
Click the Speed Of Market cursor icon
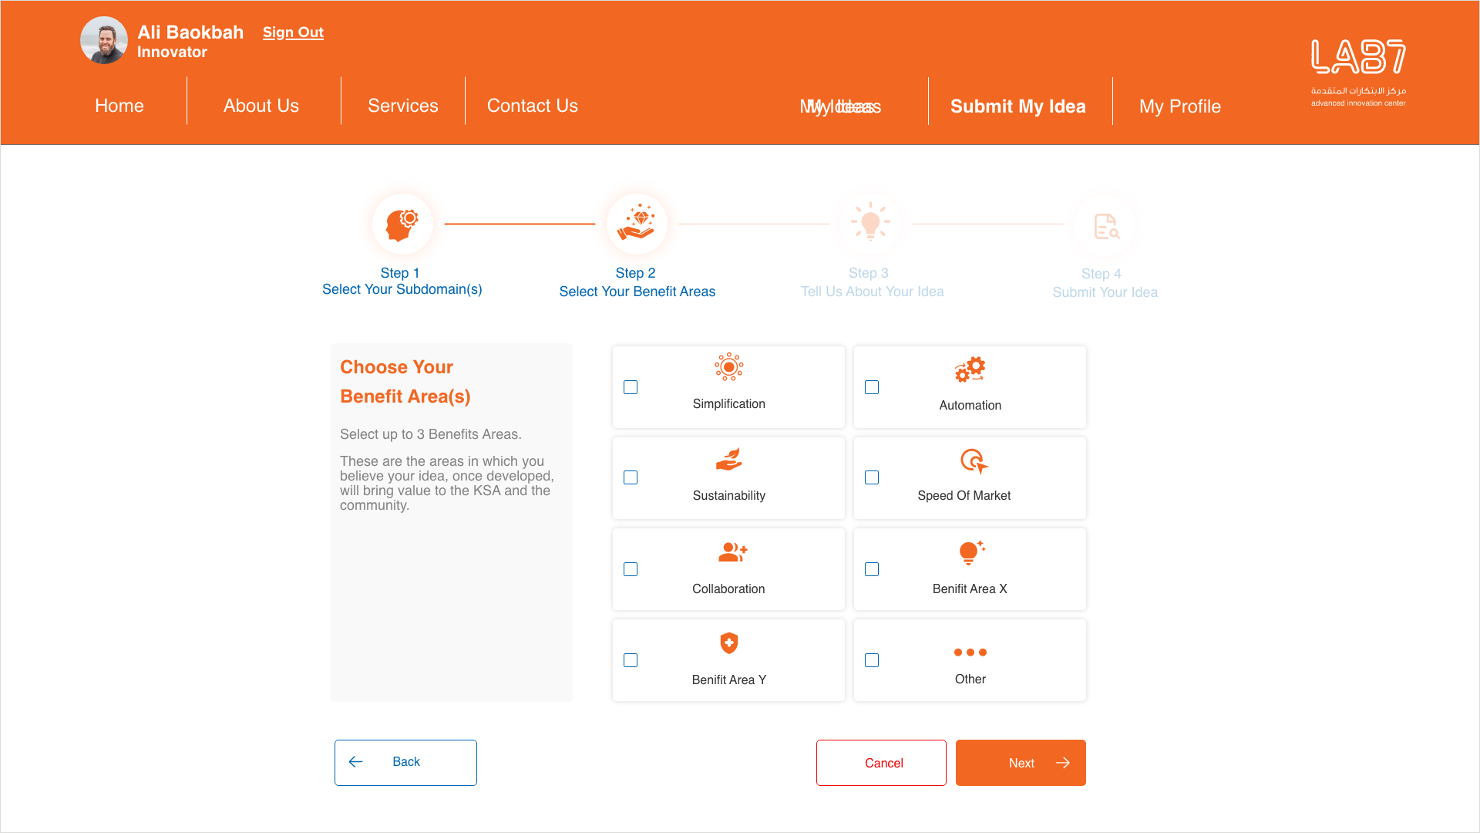pyautogui.click(x=974, y=461)
